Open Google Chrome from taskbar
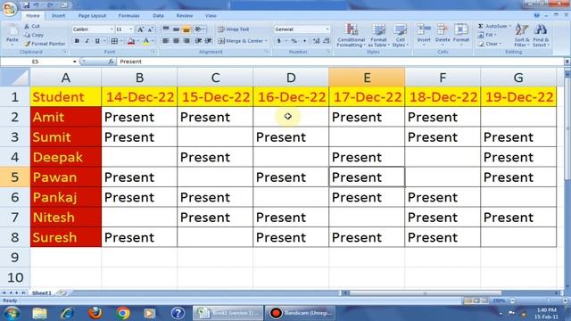Viewport: 571px width, 321px height. point(123,313)
